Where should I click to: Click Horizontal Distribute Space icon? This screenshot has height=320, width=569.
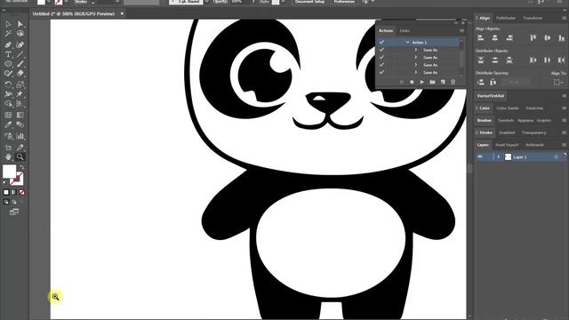tap(493, 83)
